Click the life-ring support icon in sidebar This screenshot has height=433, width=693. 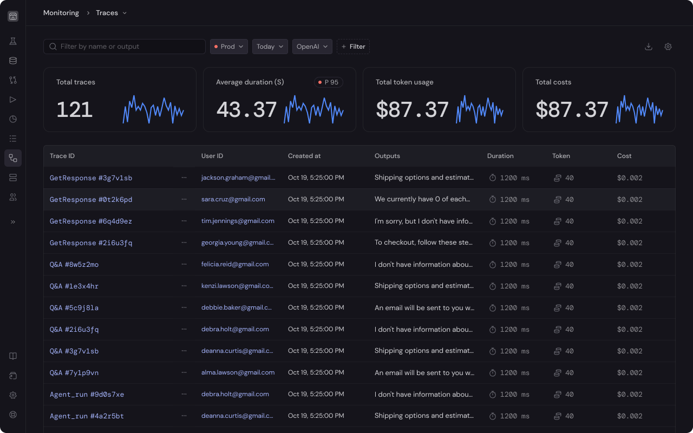[x=13, y=415]
